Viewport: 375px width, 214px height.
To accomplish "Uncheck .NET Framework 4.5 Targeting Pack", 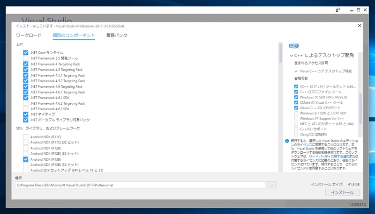I will (x=26, y=70).
